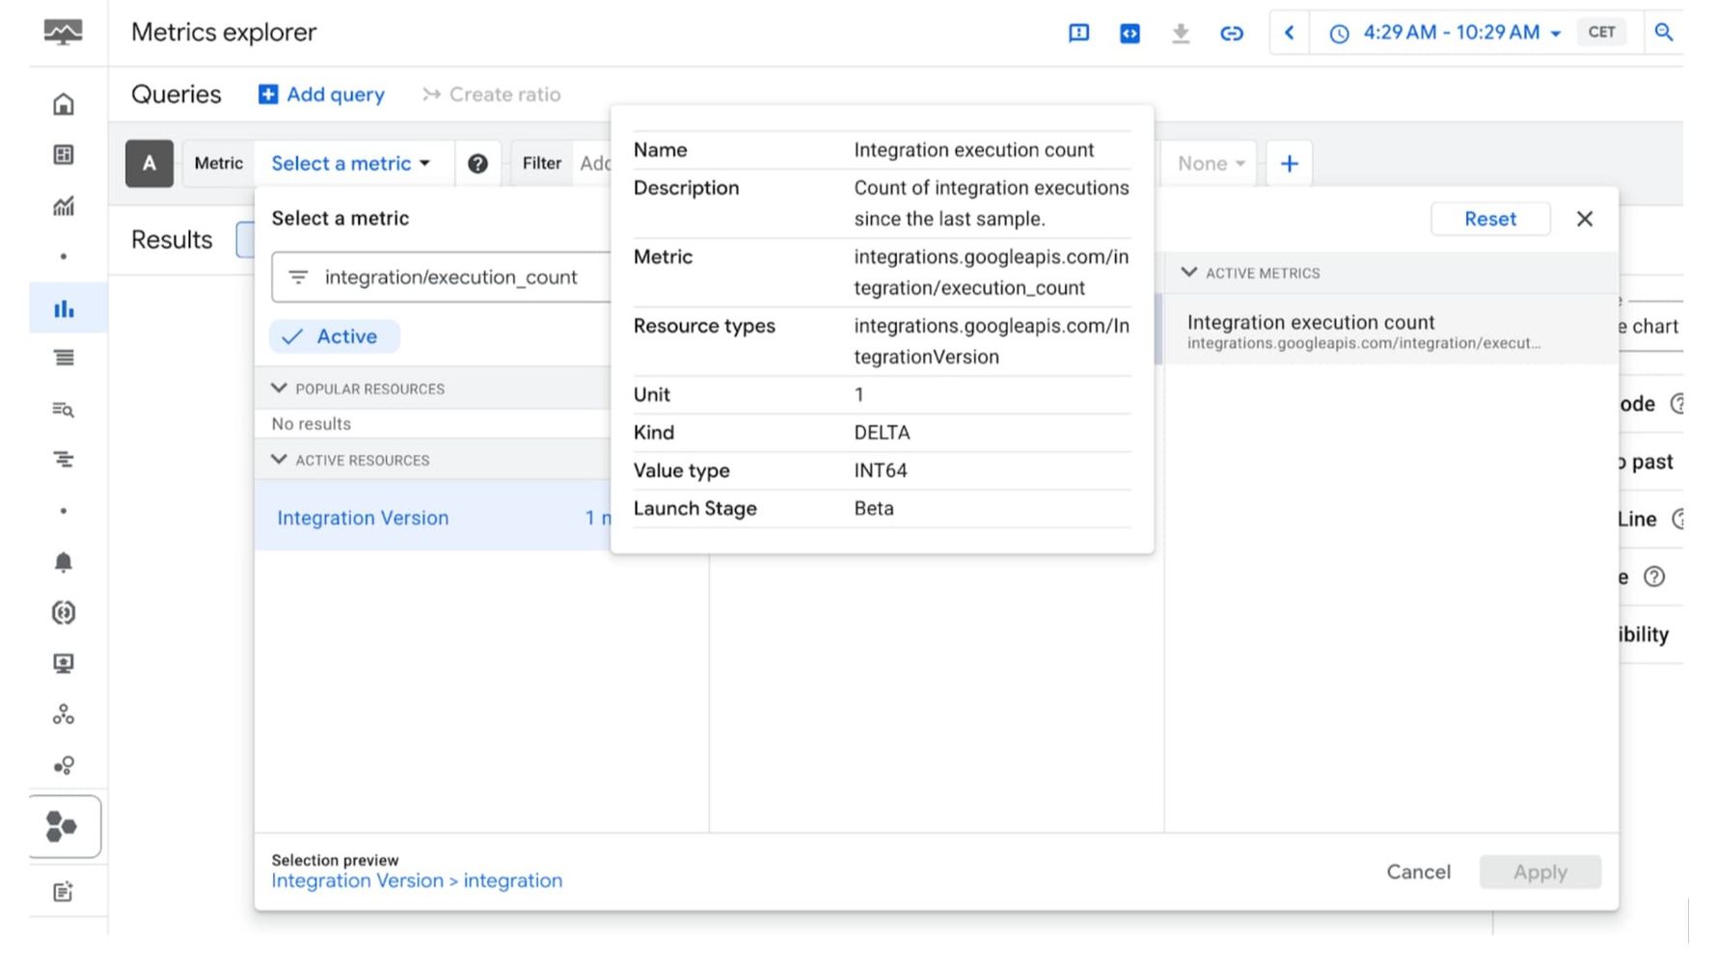Open the None aggregation dropdown
1715x964 pixels.
1208,163
